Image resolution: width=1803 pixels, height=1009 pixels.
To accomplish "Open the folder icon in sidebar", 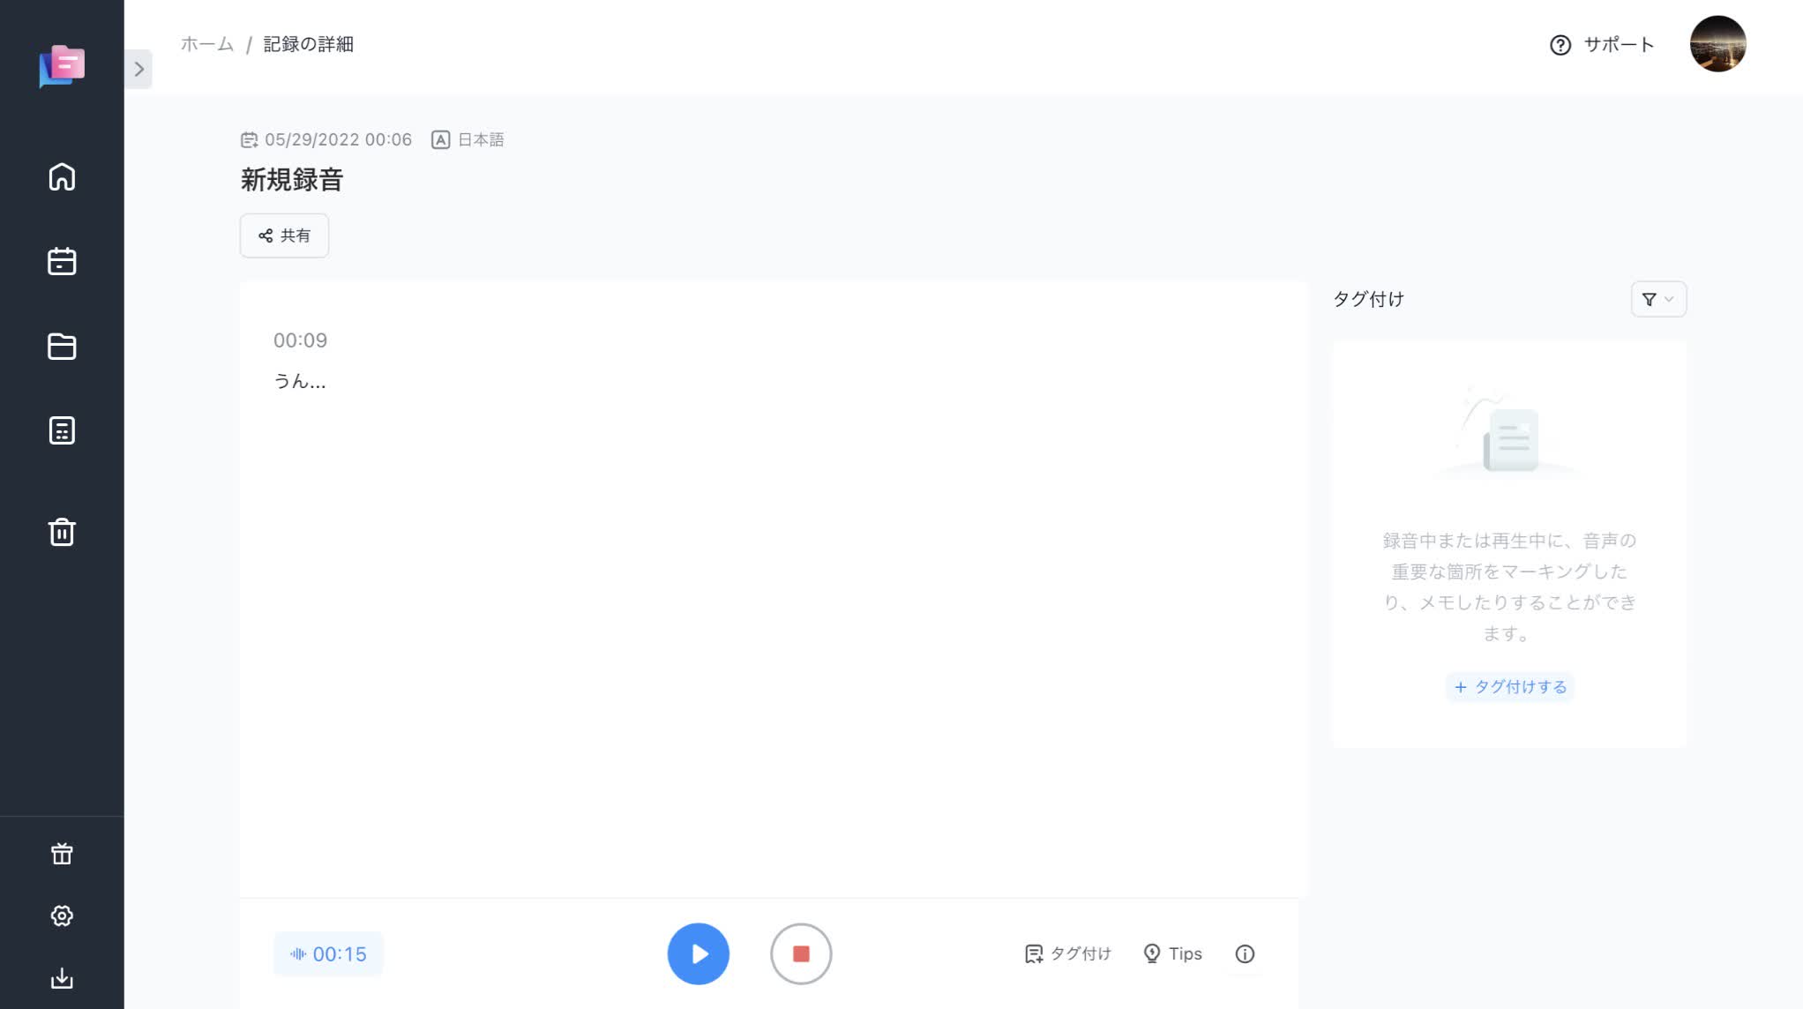I will [x=62, y=347].
